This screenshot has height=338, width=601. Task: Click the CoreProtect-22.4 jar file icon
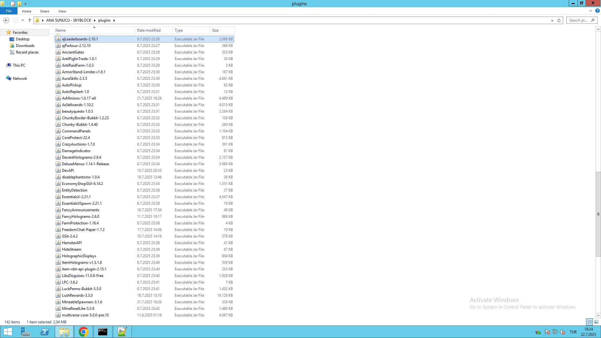(x=58, y=138)
